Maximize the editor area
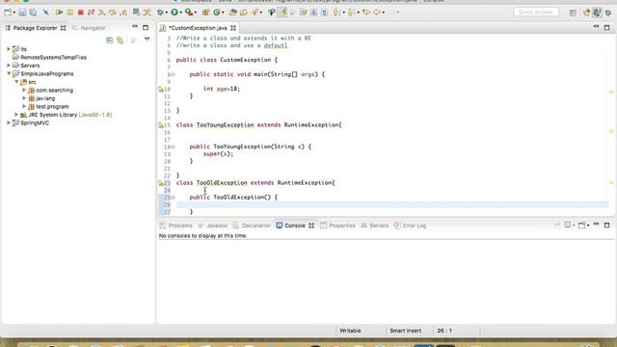 tap(606, 28)
